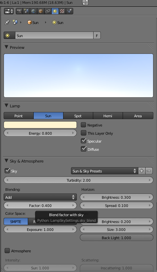Open the World properties globe tab

tap(33, 11)
